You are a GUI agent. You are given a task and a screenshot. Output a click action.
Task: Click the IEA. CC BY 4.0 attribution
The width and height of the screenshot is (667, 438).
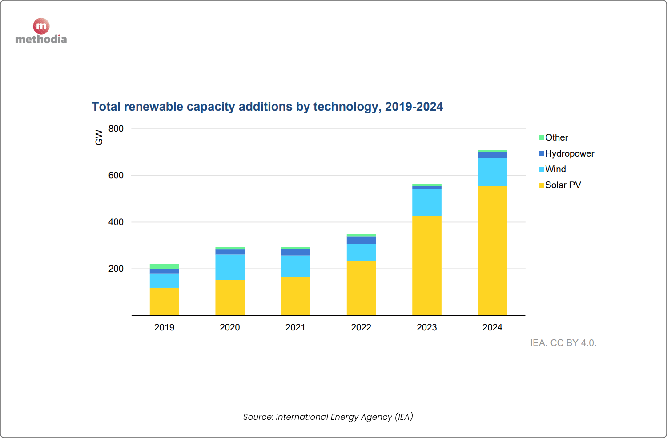563,343
